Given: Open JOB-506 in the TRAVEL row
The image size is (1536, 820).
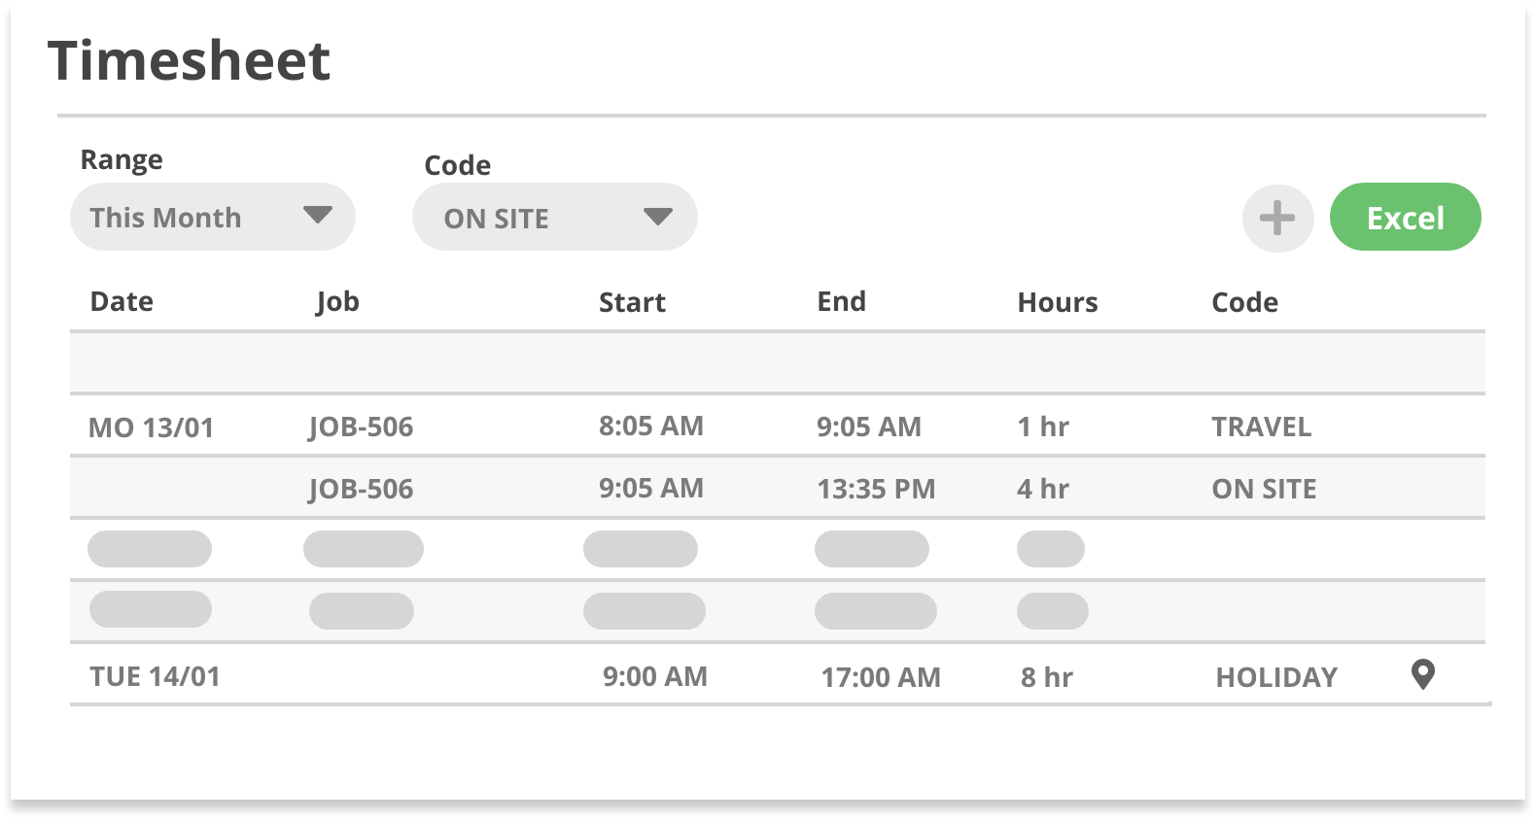Looking at the screenshot, I should [x=361, y=427].
